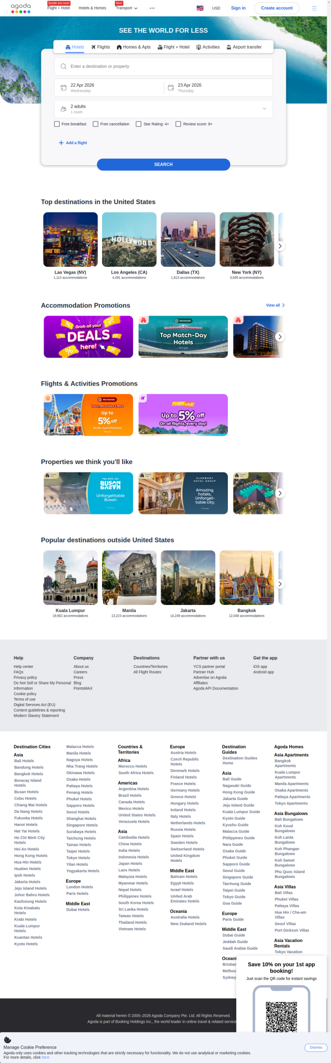Check the Star Rating 4+ filter
This screenshot has height=1063, width=331.
pyautogui.click(x=138, y=124)
